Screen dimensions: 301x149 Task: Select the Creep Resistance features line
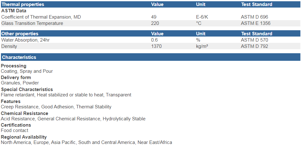point(56,107)
